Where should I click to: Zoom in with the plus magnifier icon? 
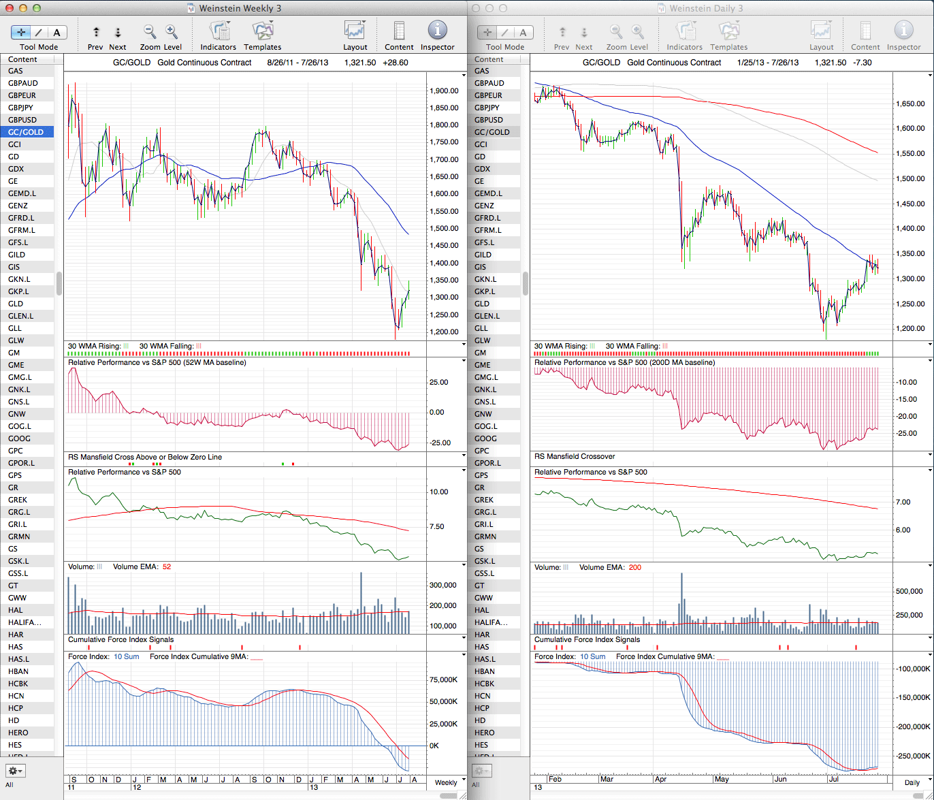(x=172, y=31)
